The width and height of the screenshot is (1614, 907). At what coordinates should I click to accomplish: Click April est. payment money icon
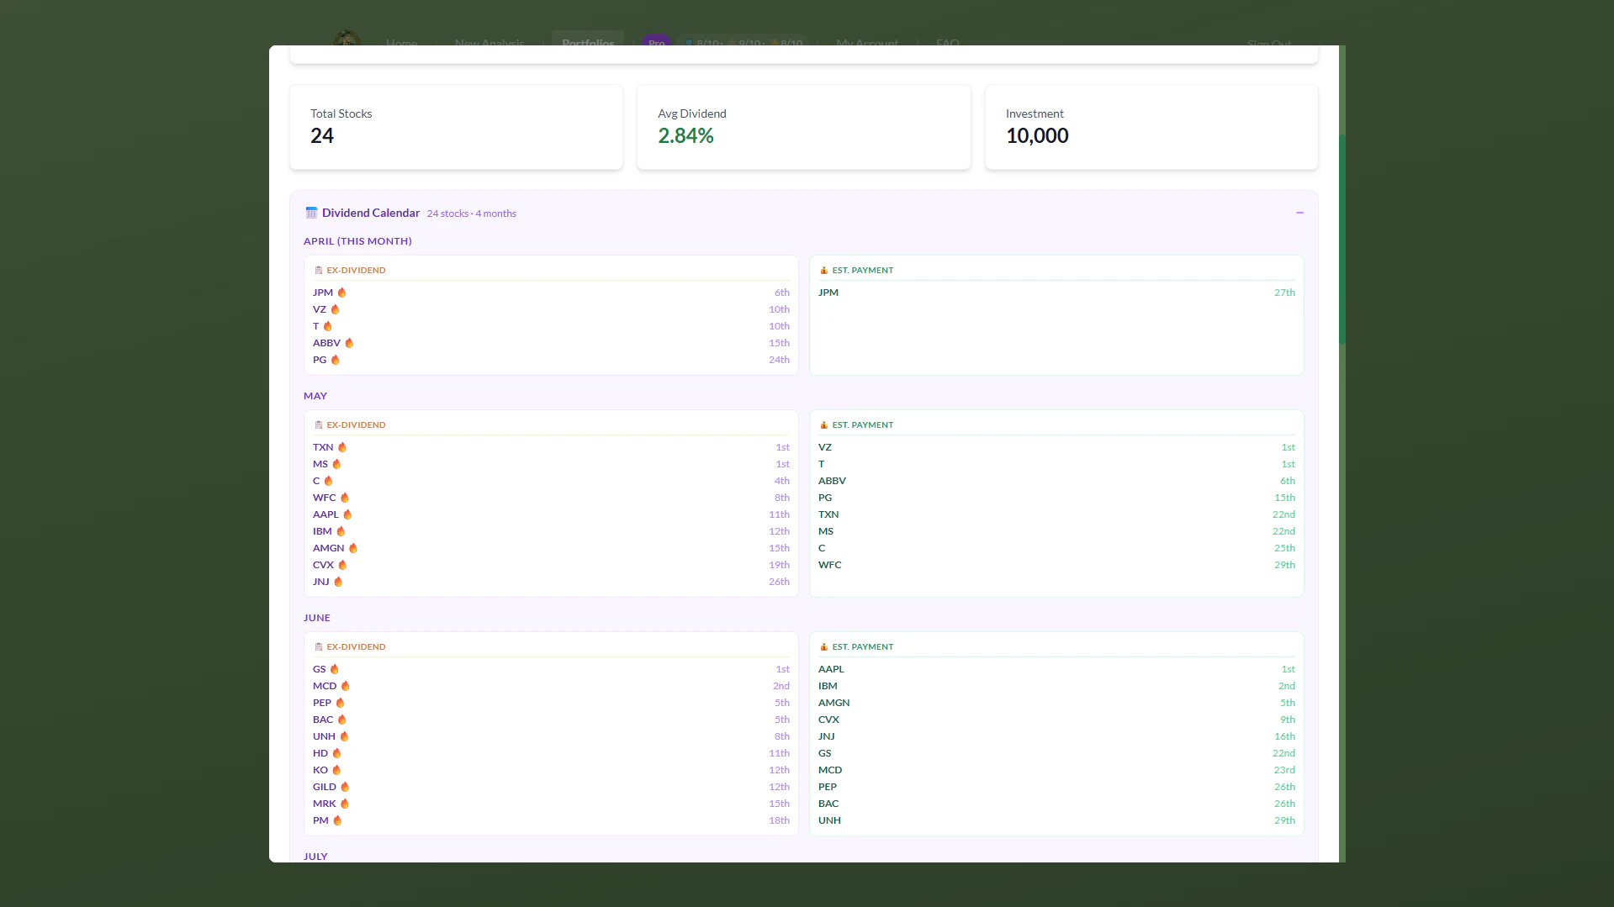(824, 270)
